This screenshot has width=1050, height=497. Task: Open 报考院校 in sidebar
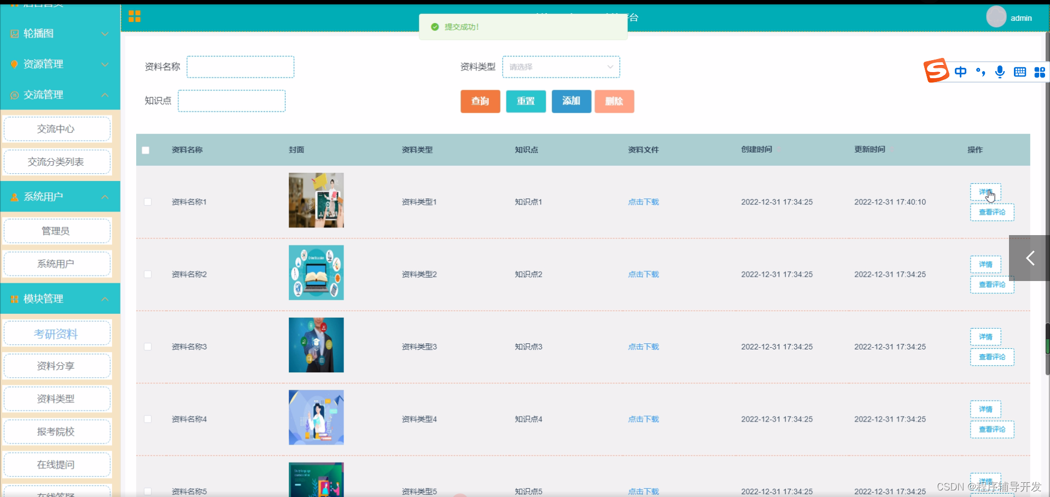(x=57, y=431)
